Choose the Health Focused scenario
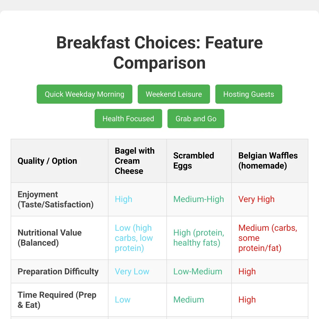319x319 pixels. 128,119
